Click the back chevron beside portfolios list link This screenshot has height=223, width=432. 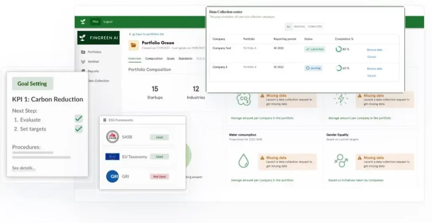click(x=130, y=34)
